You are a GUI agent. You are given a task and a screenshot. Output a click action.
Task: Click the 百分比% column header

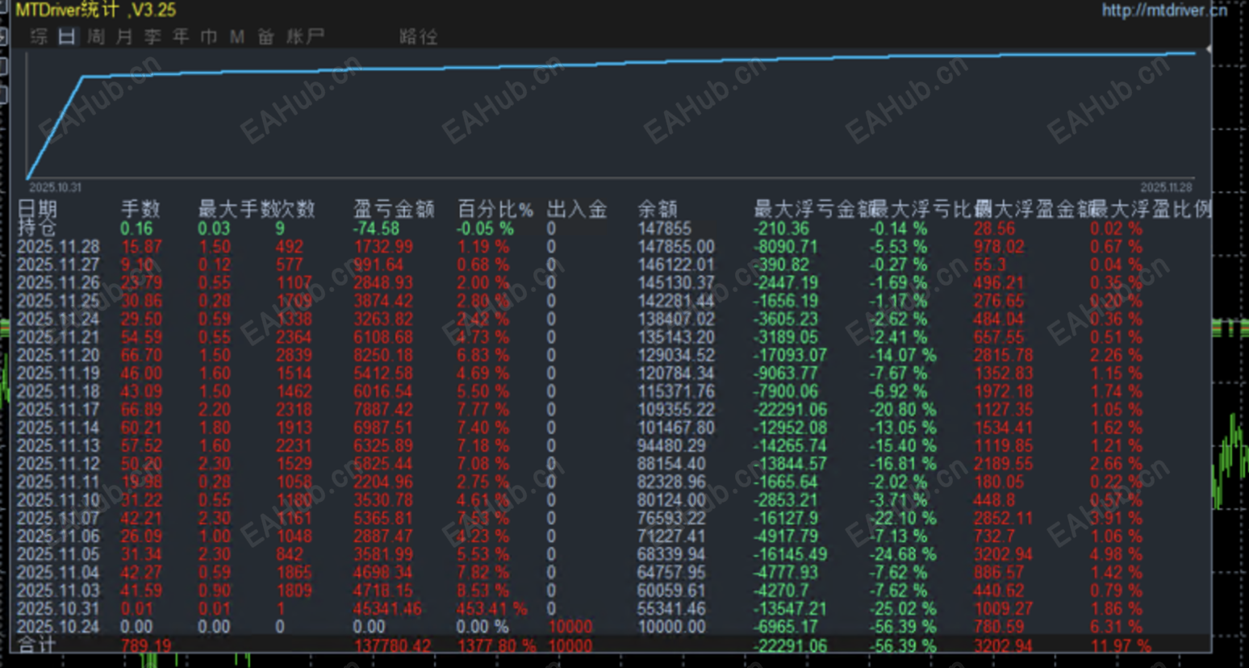tap(495, 209)
